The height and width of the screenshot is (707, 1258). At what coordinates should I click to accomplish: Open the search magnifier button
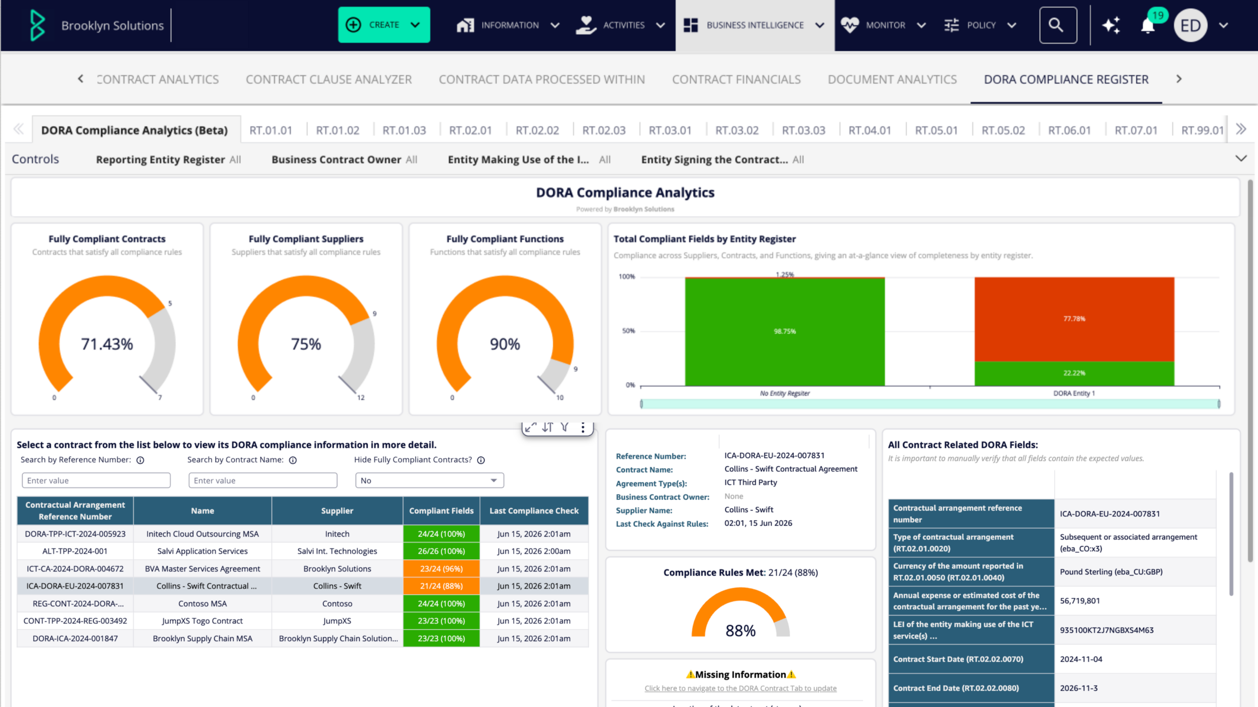[x=1058, y=25]
